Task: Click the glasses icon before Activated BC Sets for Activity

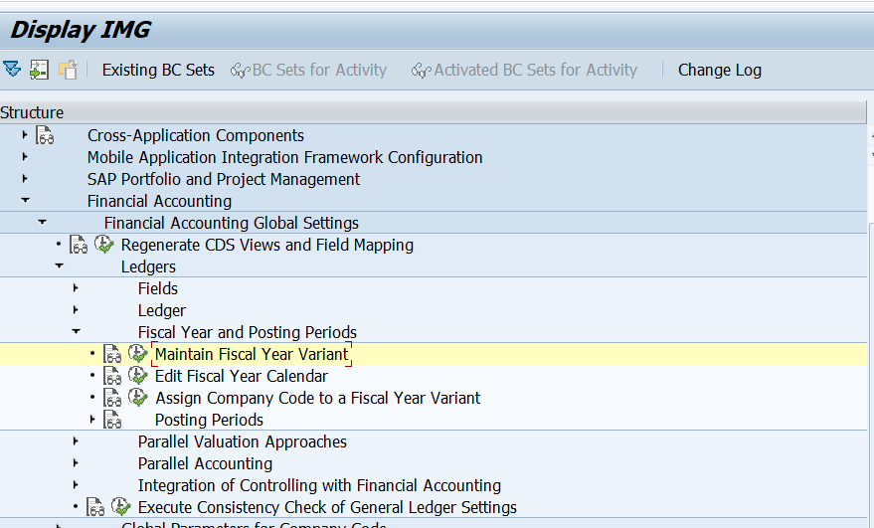Action: click(422, 71)
